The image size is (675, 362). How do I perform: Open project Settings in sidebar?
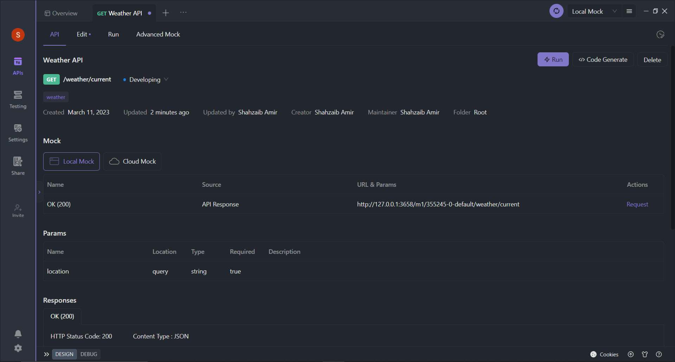coord(18,133)
